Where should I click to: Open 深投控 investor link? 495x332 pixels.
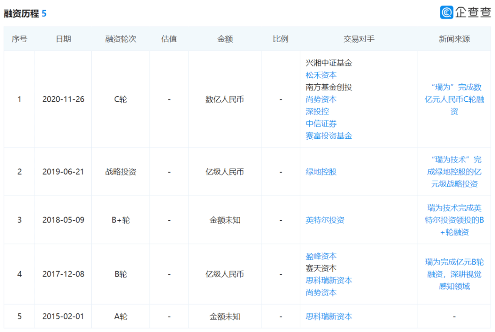[x=317, y=111]
